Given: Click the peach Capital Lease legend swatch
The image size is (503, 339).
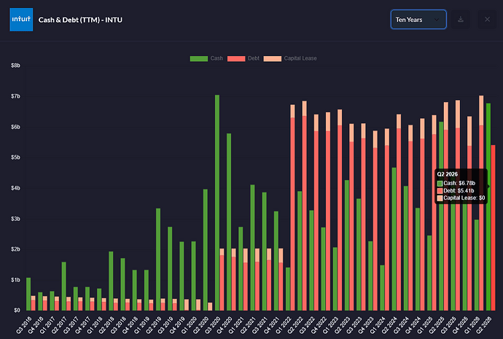Looking at the screenshot, I should pyautogui.click(x=273, y=59).
